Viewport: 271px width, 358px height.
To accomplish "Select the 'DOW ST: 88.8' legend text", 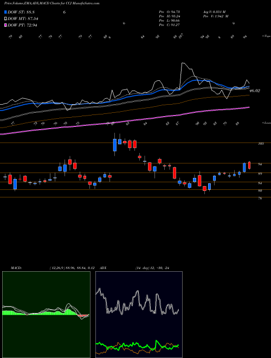I will [21, 12].
